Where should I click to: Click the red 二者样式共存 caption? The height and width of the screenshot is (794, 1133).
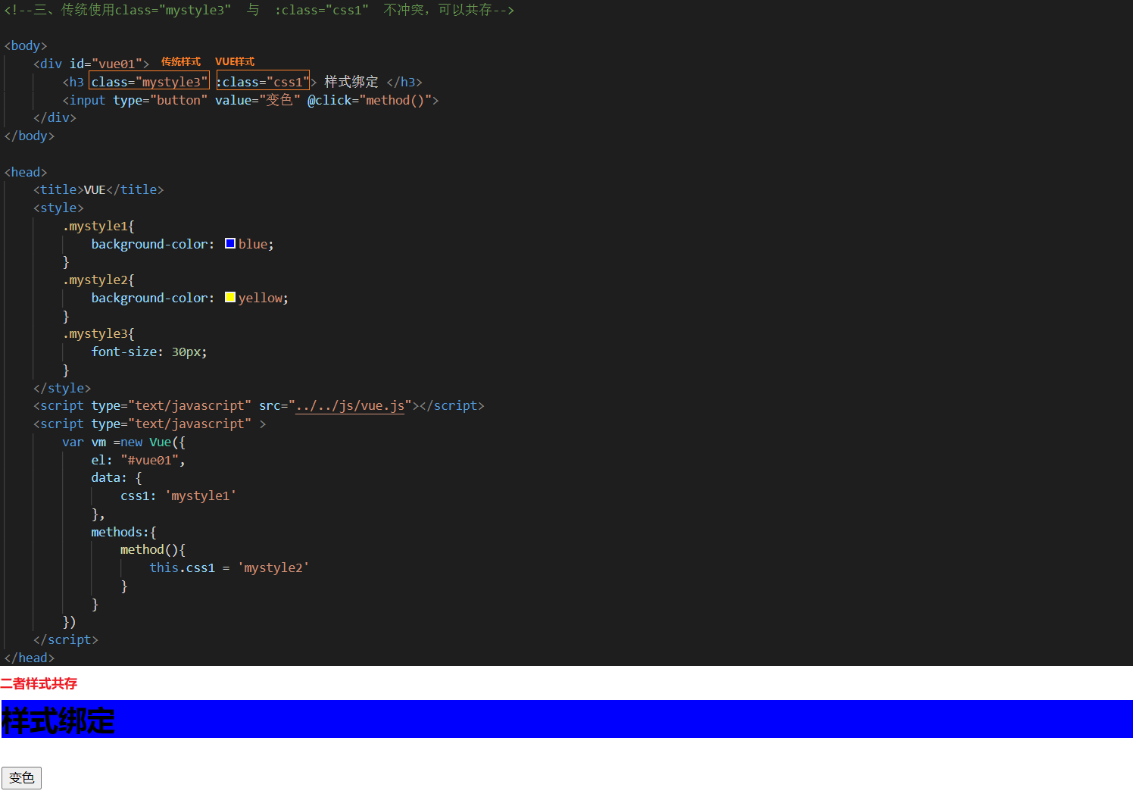point(39,684)
